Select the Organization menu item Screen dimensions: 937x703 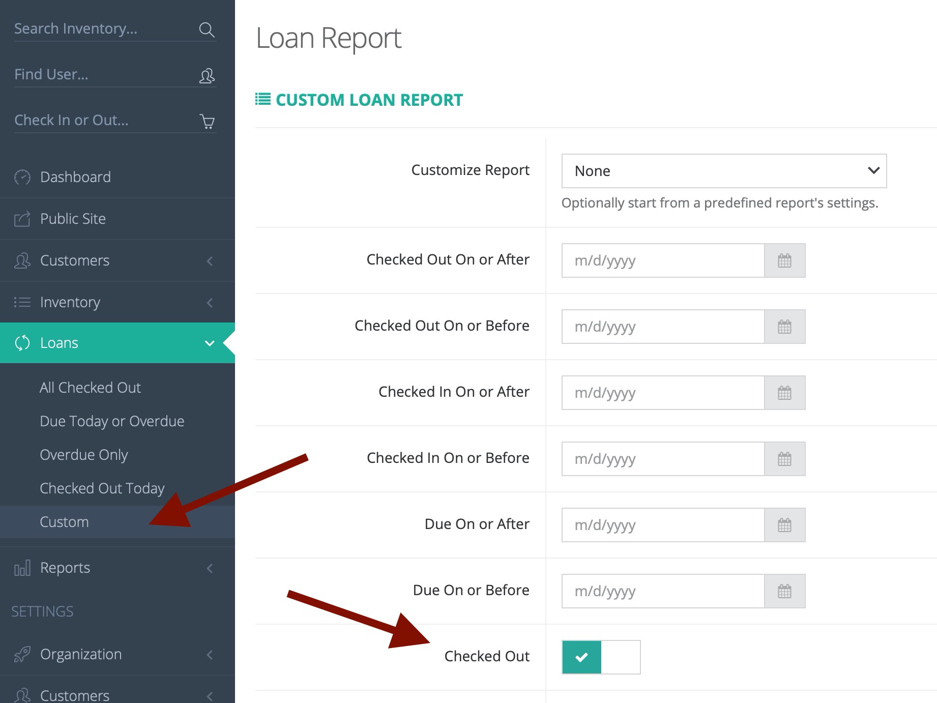coord(118,654)
